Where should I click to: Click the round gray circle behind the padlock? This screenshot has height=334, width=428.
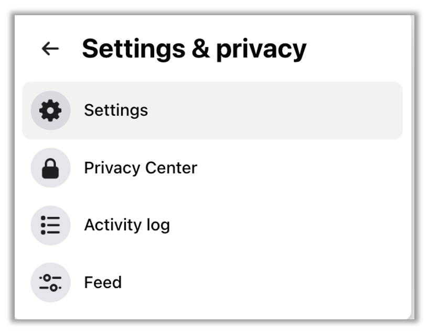(50, 168)
